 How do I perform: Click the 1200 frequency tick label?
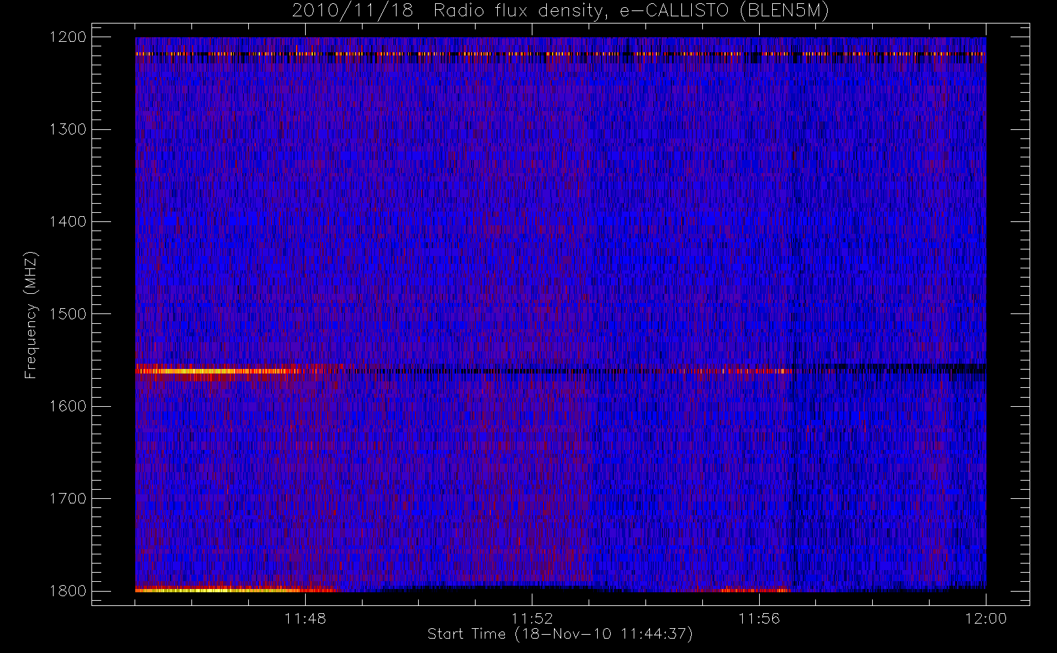[x=68, y=37]
